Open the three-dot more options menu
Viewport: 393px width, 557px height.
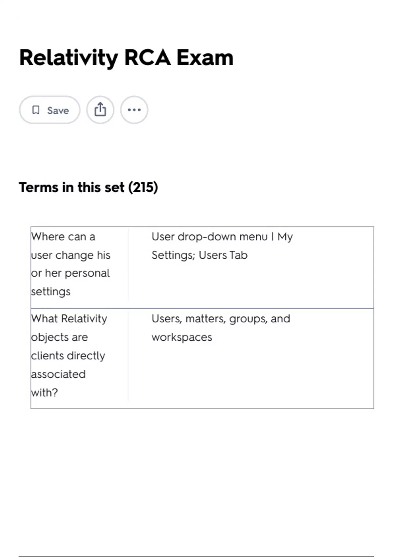[134, 109]
